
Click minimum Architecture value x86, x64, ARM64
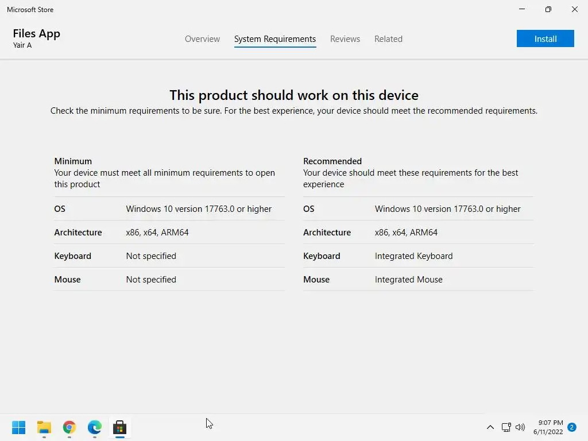157,233
